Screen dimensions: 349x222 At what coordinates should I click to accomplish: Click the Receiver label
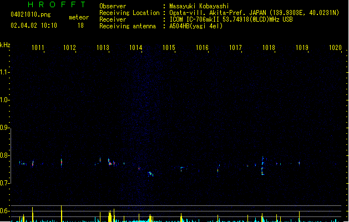113,19
